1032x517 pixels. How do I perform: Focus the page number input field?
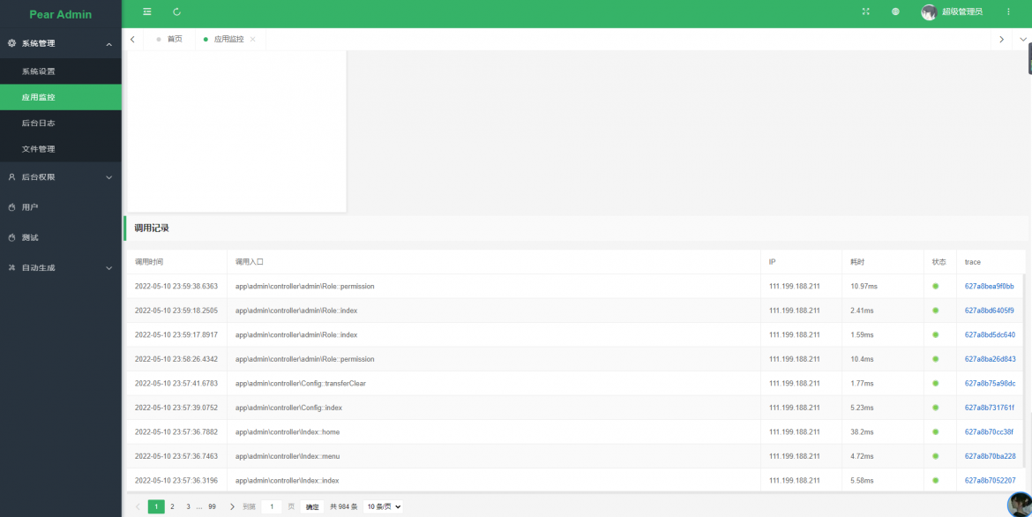pyautogui.click(x=272, y=506)
